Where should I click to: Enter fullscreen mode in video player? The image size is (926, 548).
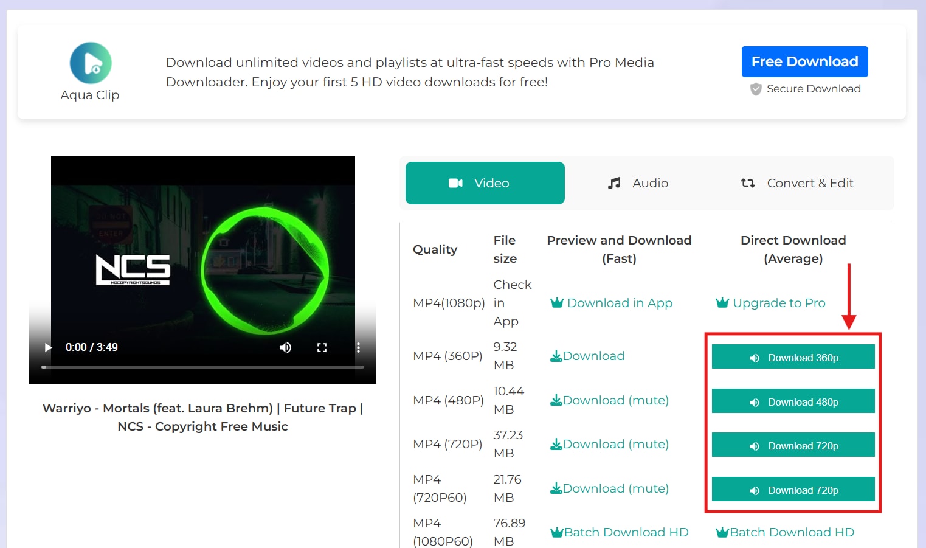322,347
